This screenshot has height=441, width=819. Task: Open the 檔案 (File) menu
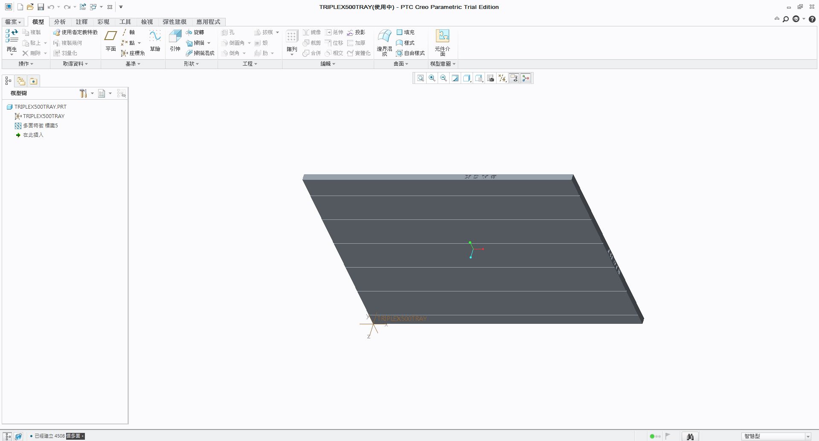point(13,22)
